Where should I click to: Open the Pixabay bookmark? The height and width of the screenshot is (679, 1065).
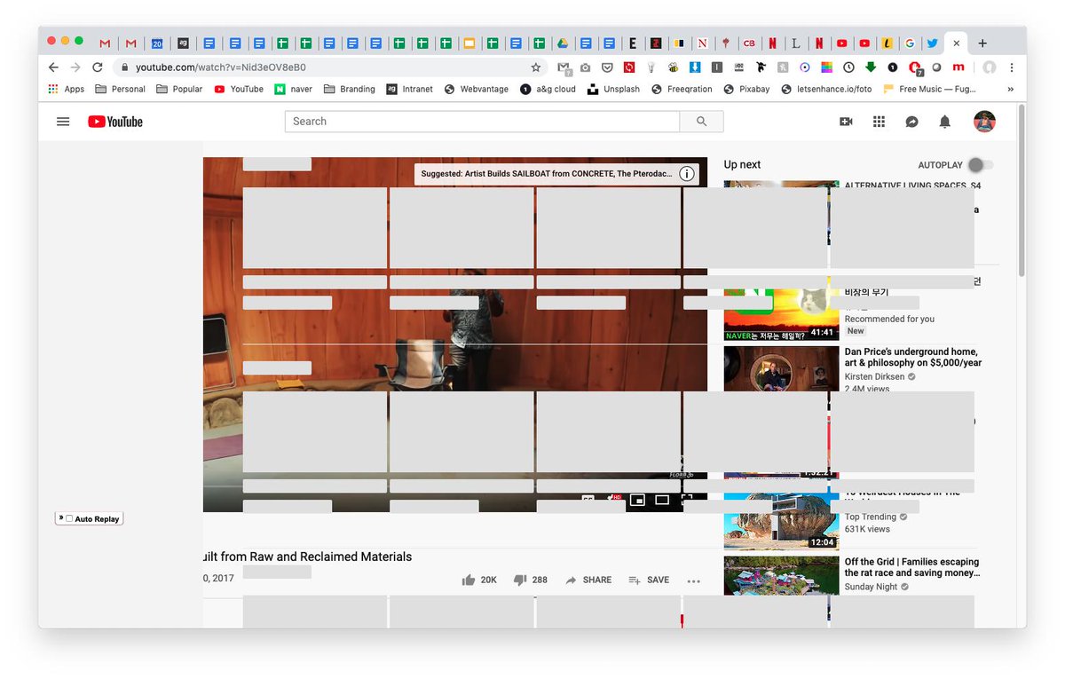coord(746,89)
